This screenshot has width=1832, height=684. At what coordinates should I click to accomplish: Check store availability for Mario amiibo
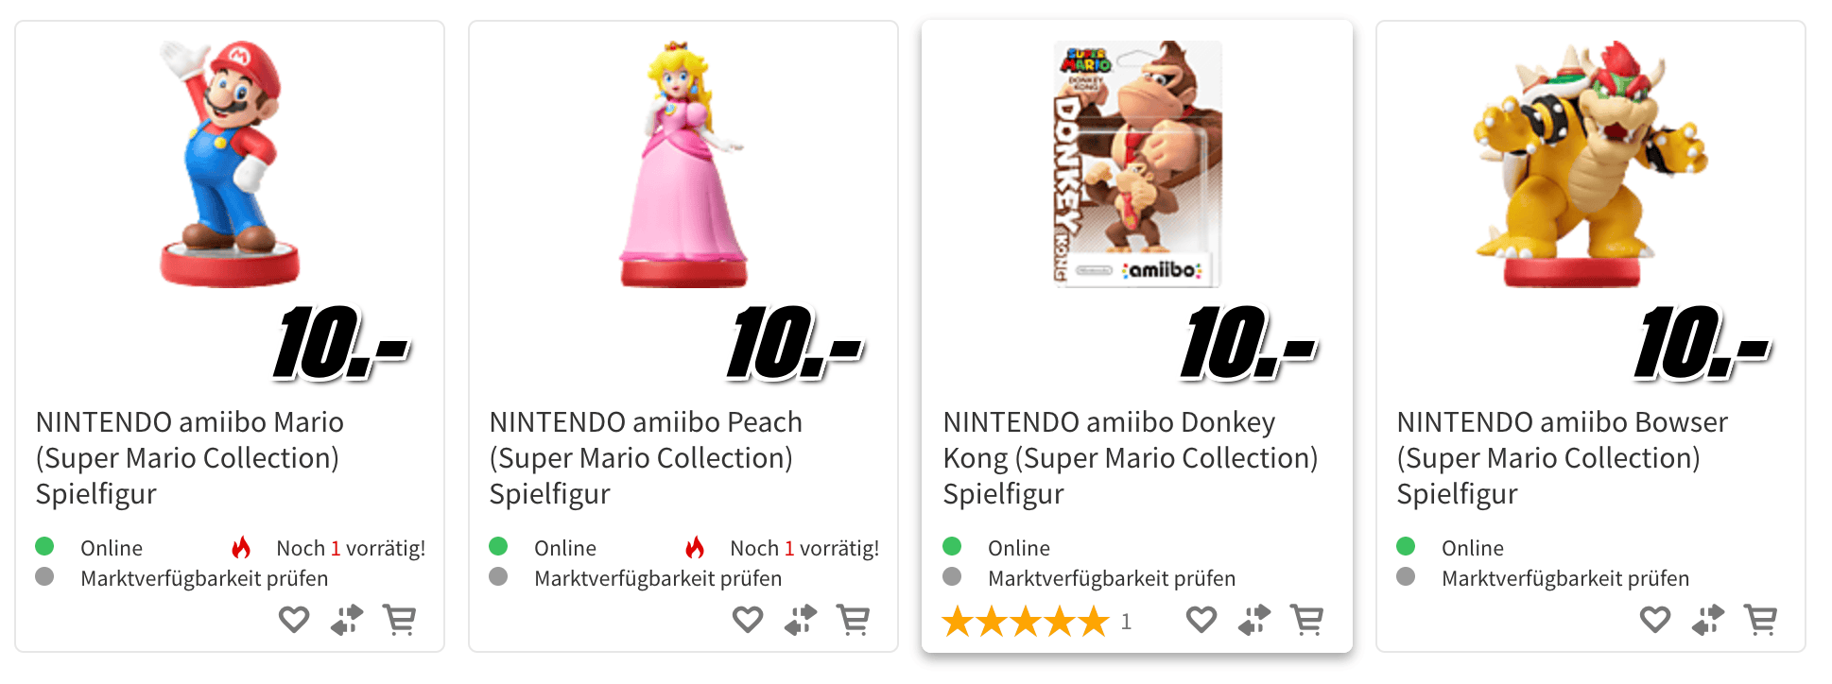click(x=204, y=578)
